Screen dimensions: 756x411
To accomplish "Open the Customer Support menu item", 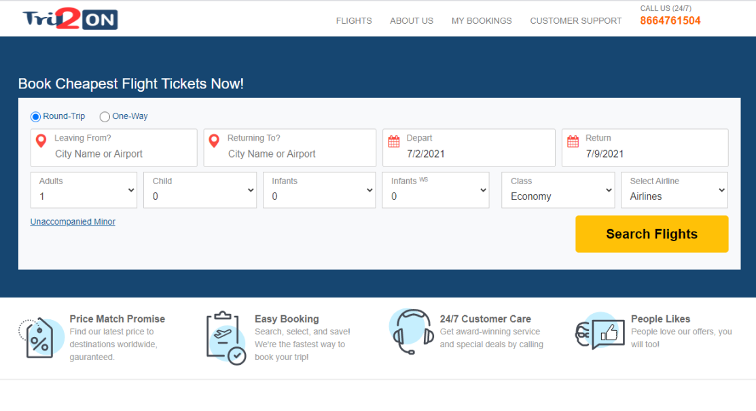I will (575, 21).
